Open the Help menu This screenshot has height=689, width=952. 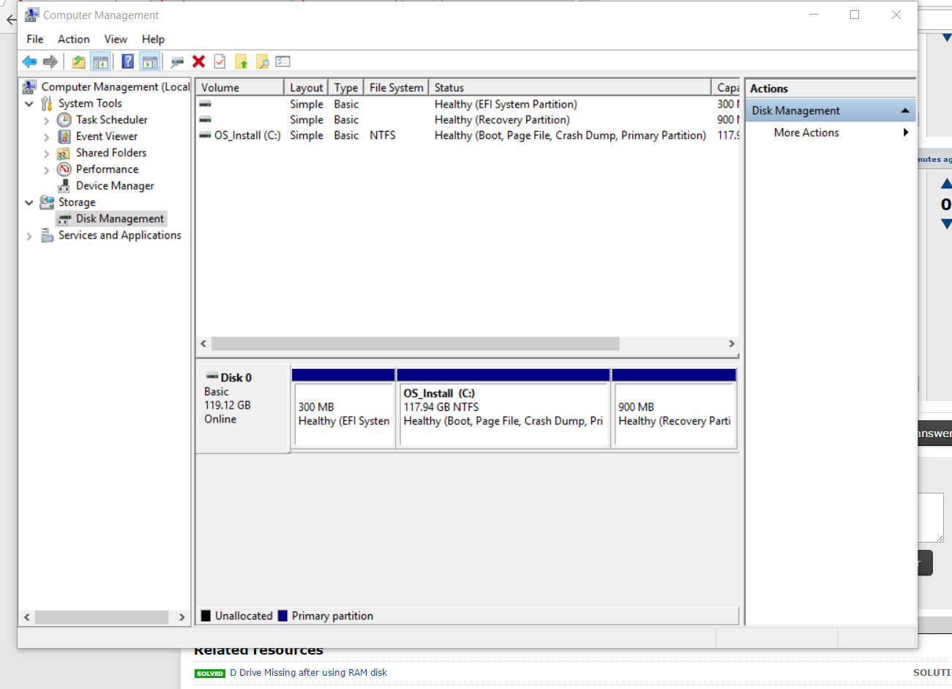pos(153,39)
